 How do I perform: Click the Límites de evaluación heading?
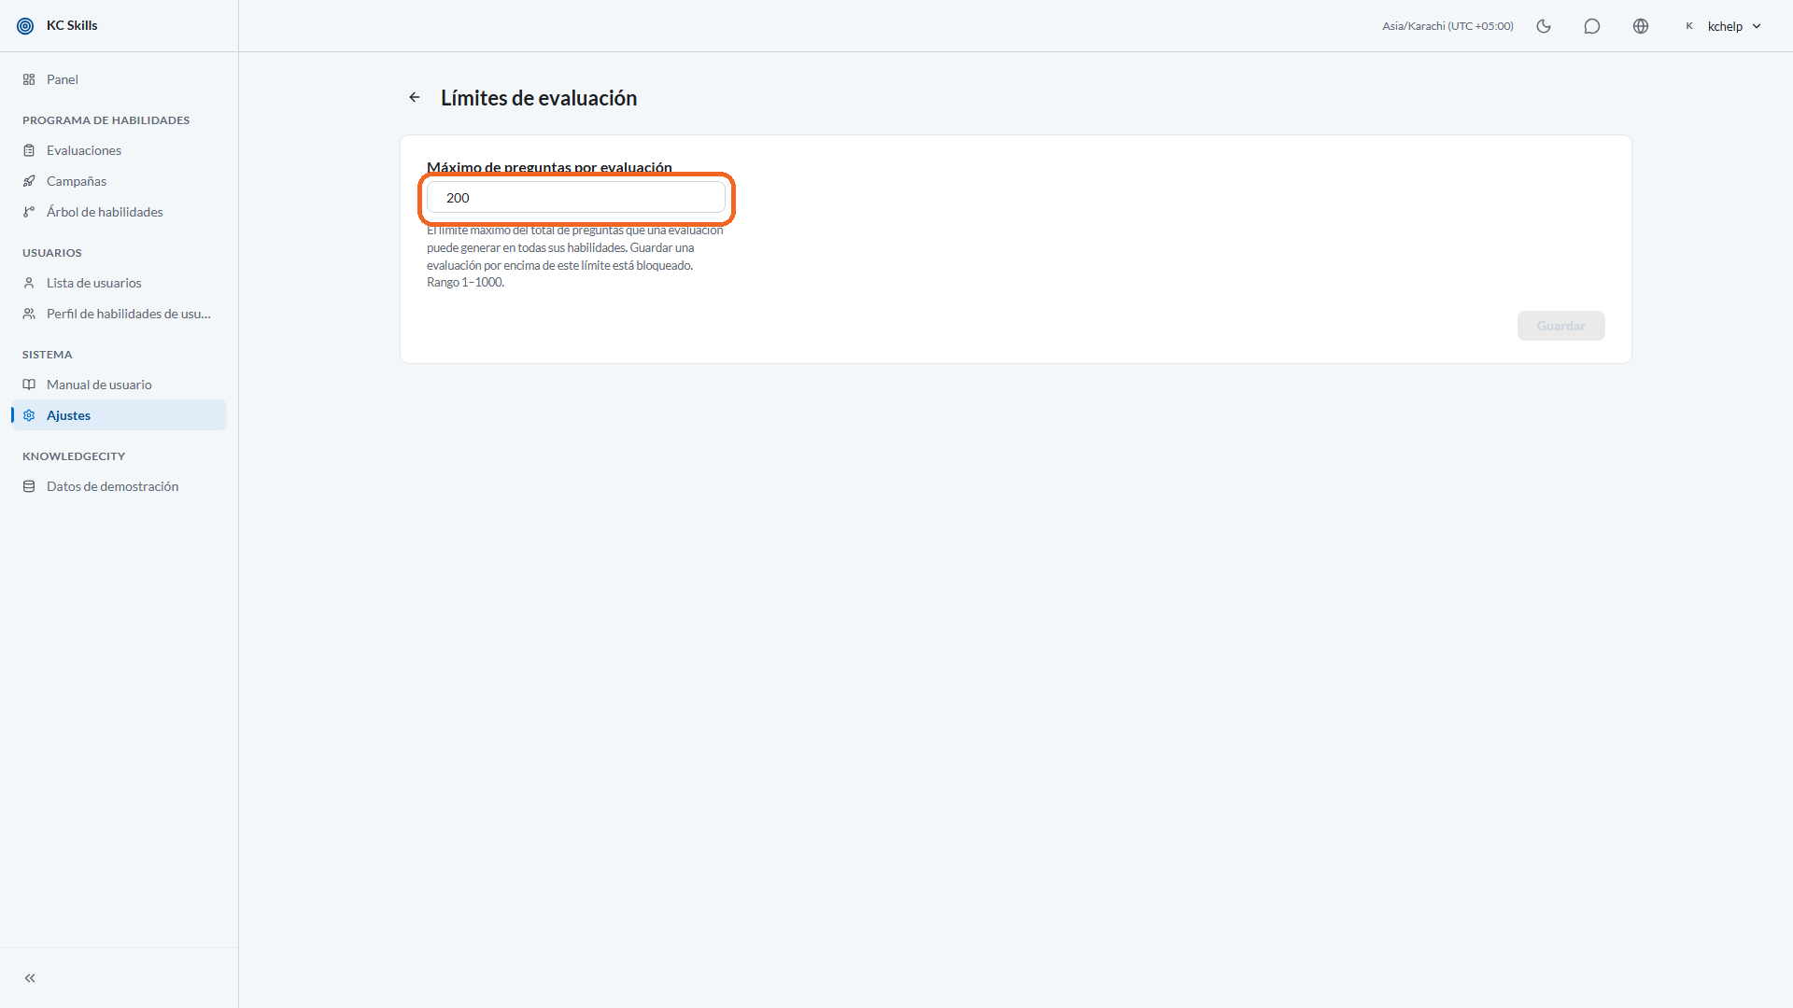tap(539, 98)
